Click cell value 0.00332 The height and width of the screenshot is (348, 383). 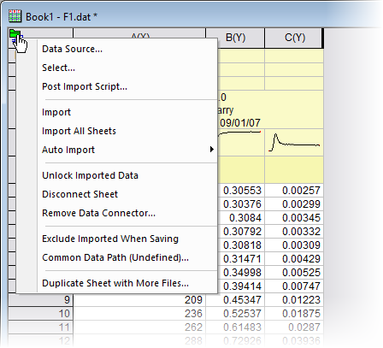coord(301,232)
